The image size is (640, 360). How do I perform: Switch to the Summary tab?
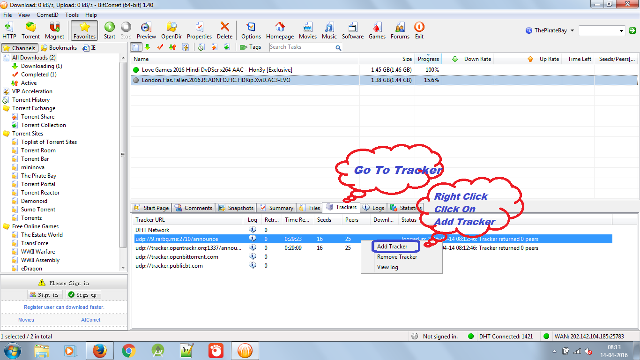[276, 208]
